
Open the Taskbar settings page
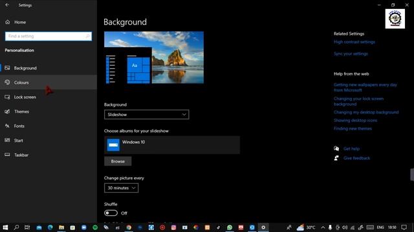[49, 155]
